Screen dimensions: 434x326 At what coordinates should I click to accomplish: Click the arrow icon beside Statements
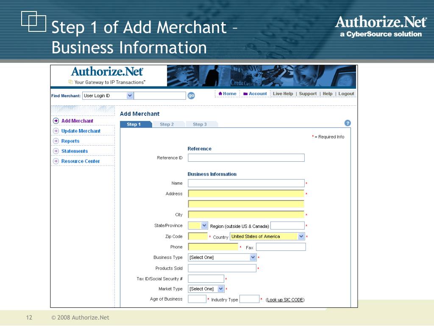[56, 151]
